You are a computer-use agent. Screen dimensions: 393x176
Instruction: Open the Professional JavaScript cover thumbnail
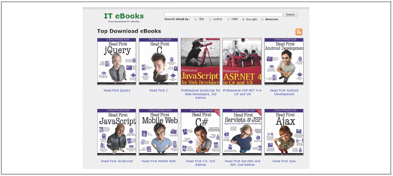[x=200, y=61]
